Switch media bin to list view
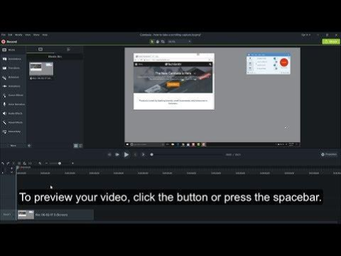 coord(81,146)
